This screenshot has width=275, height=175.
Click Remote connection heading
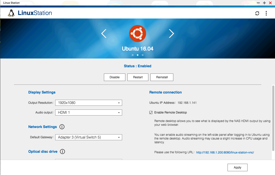coord(165,92)
